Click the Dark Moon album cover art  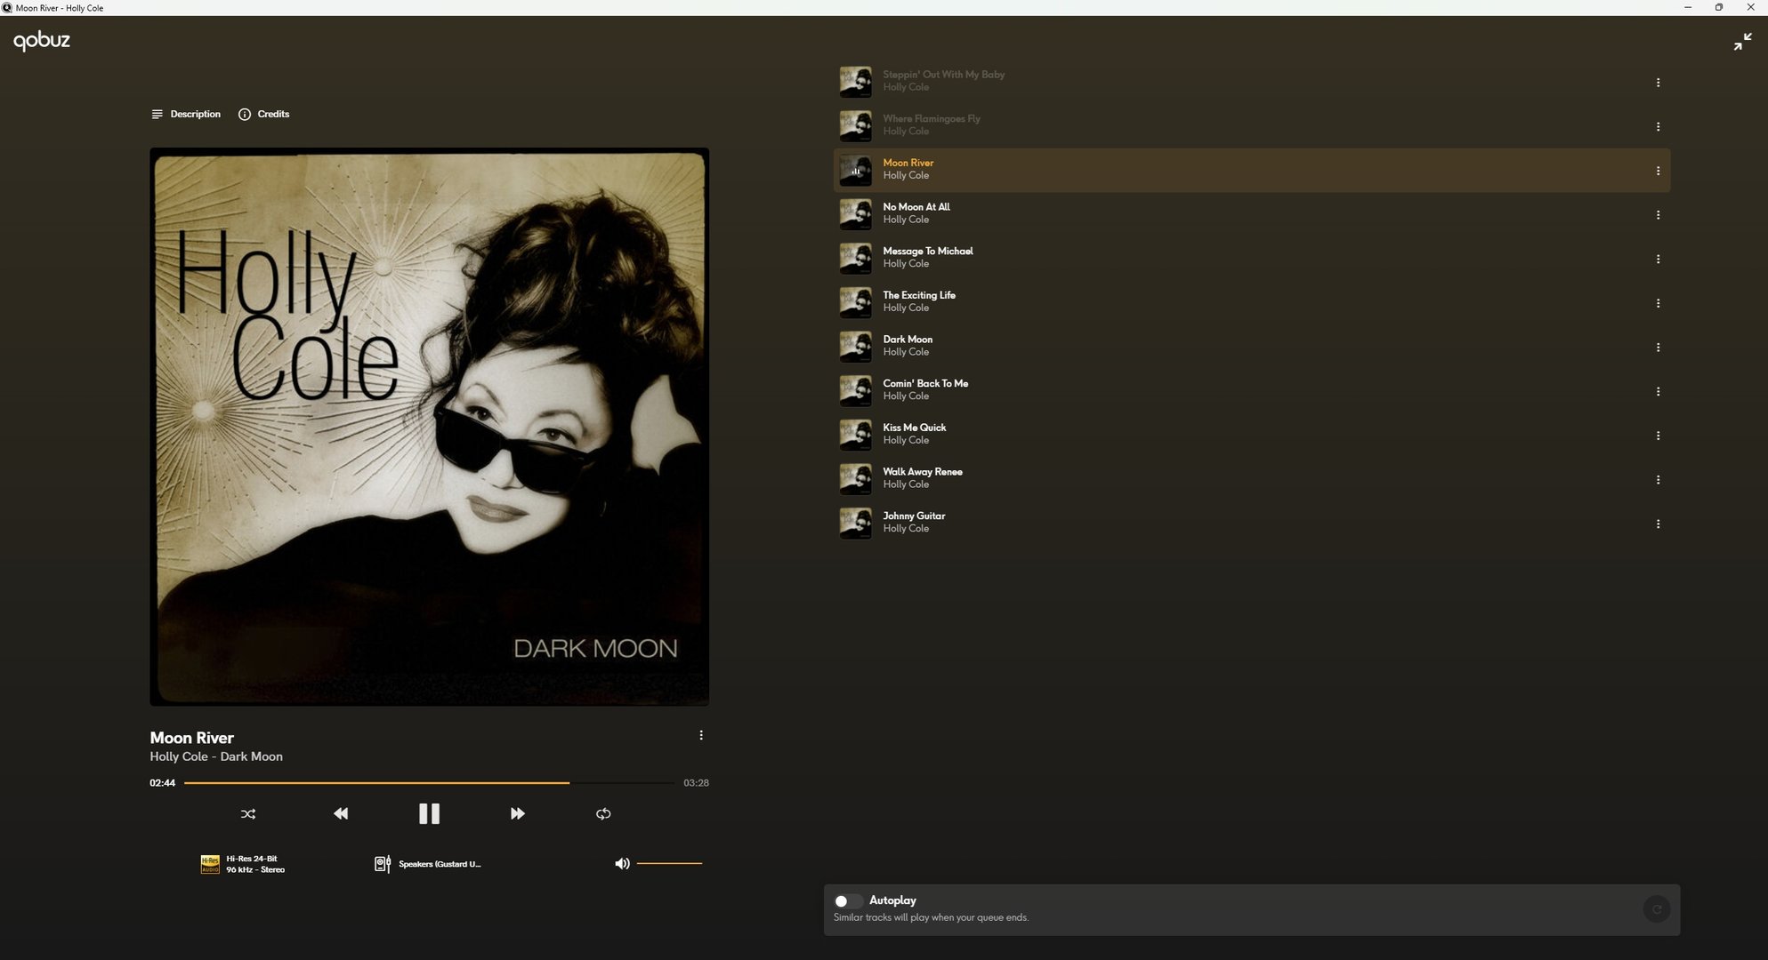pos(429,427)
